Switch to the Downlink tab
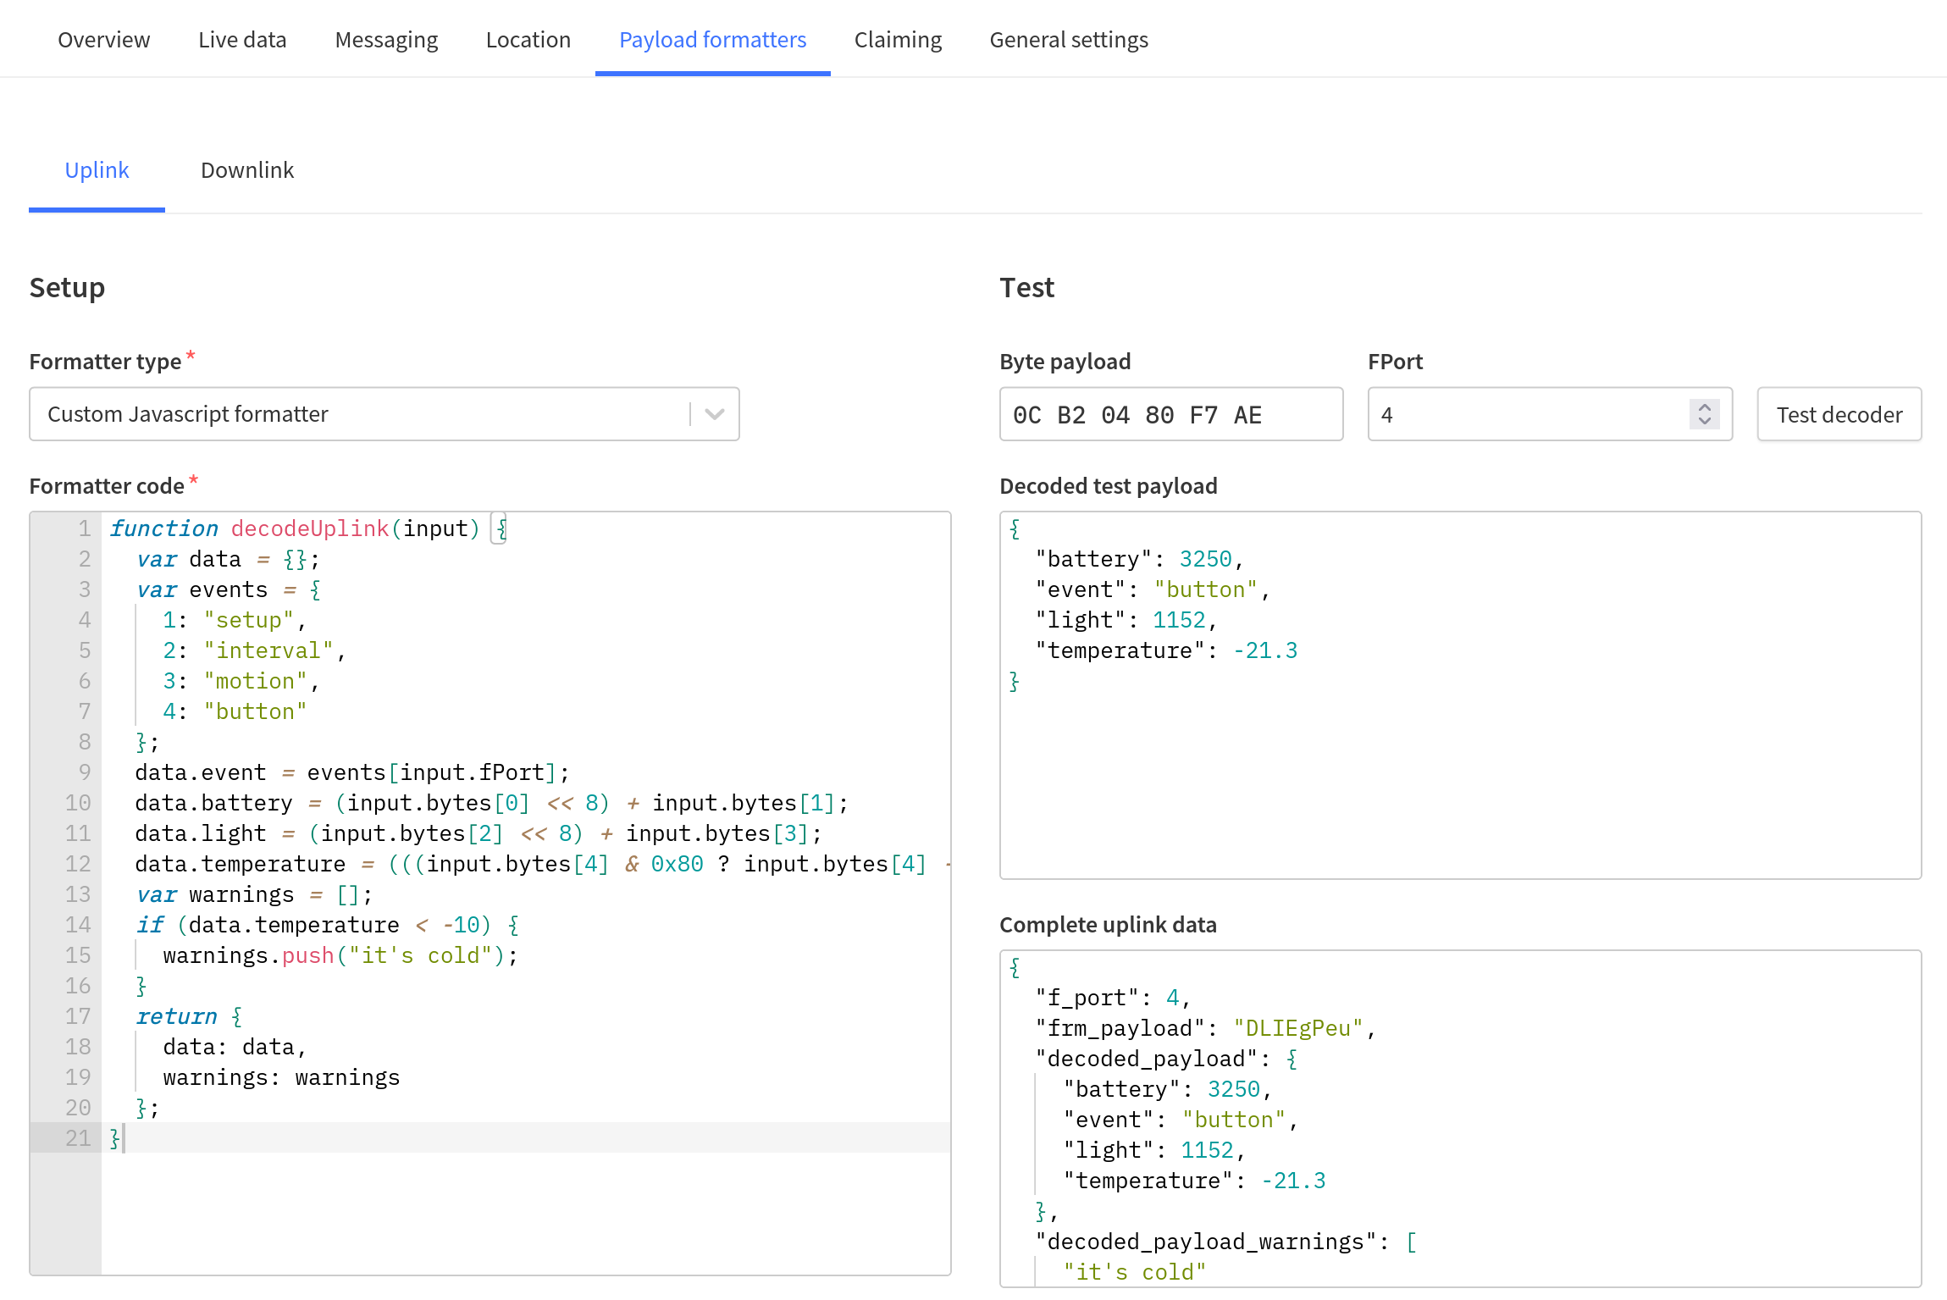Image resolution: width=1947 pixels, height=1300 pixels. [x=246, y=169]
